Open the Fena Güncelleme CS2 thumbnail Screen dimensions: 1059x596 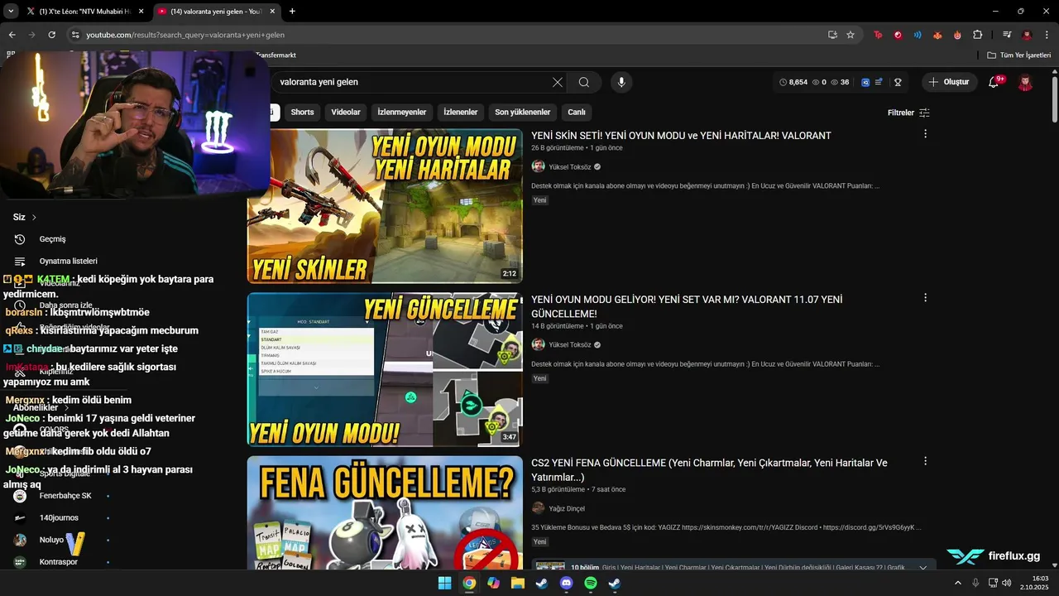(x=385, y=512)
